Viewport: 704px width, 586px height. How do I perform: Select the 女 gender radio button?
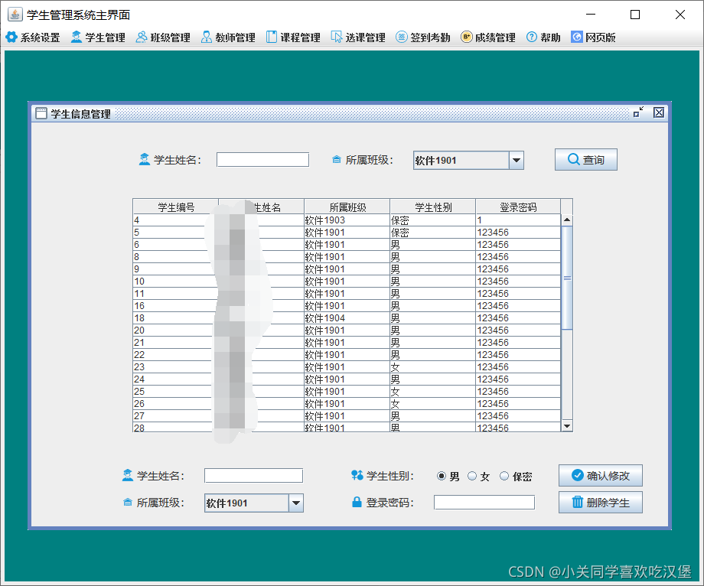point(473,475)
